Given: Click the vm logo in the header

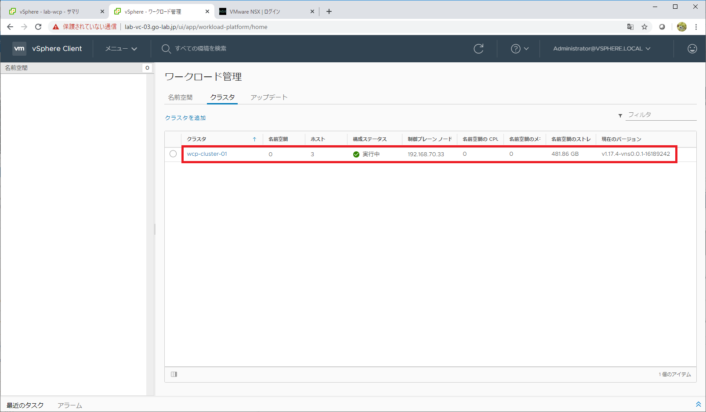Looking at the screenshot, I should [19, 49].
